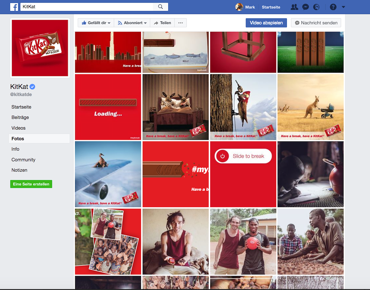Open Notizen in the sidebar
Screen dimensions: 370x290
point(19,170)
